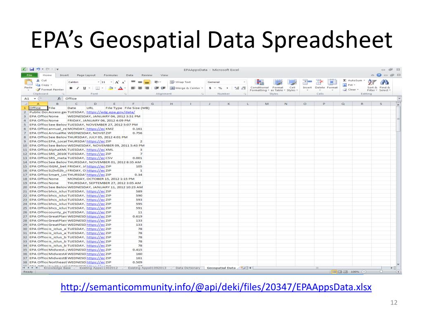Open the Calibri font name dropdown
Viewport: 423px width, 317px height.
(98, 82)
